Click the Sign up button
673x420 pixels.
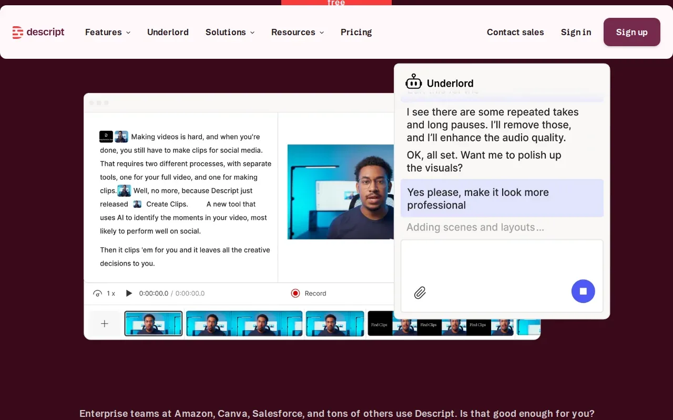[631, 32]
